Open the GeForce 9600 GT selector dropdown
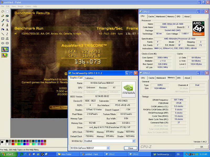This screenshot has width=210, height=157. coord(108,148)
